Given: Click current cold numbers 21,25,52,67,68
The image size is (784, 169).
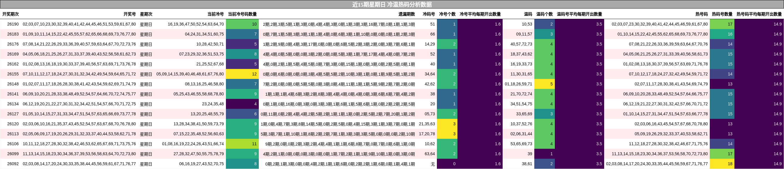Looking at the screenshot, I should pyautogui.click(x=210, y=64).
